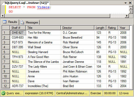Close the SQLQuery1.sql query window

point(130,3)
